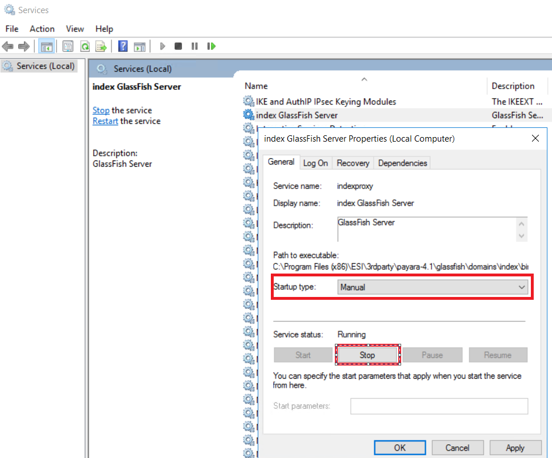Click into the Start parameters field

pos(439,406)
